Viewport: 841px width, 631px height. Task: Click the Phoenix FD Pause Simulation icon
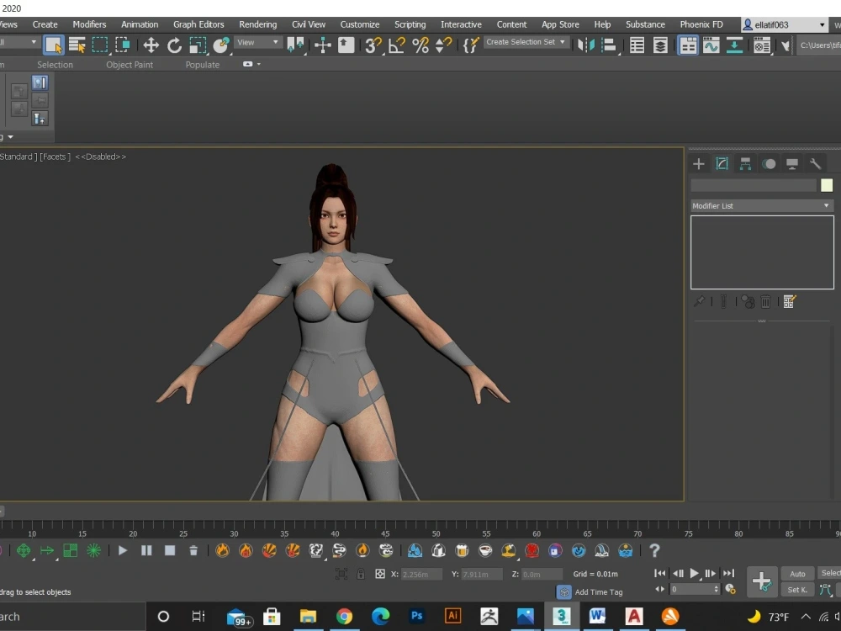pos(145,550)
